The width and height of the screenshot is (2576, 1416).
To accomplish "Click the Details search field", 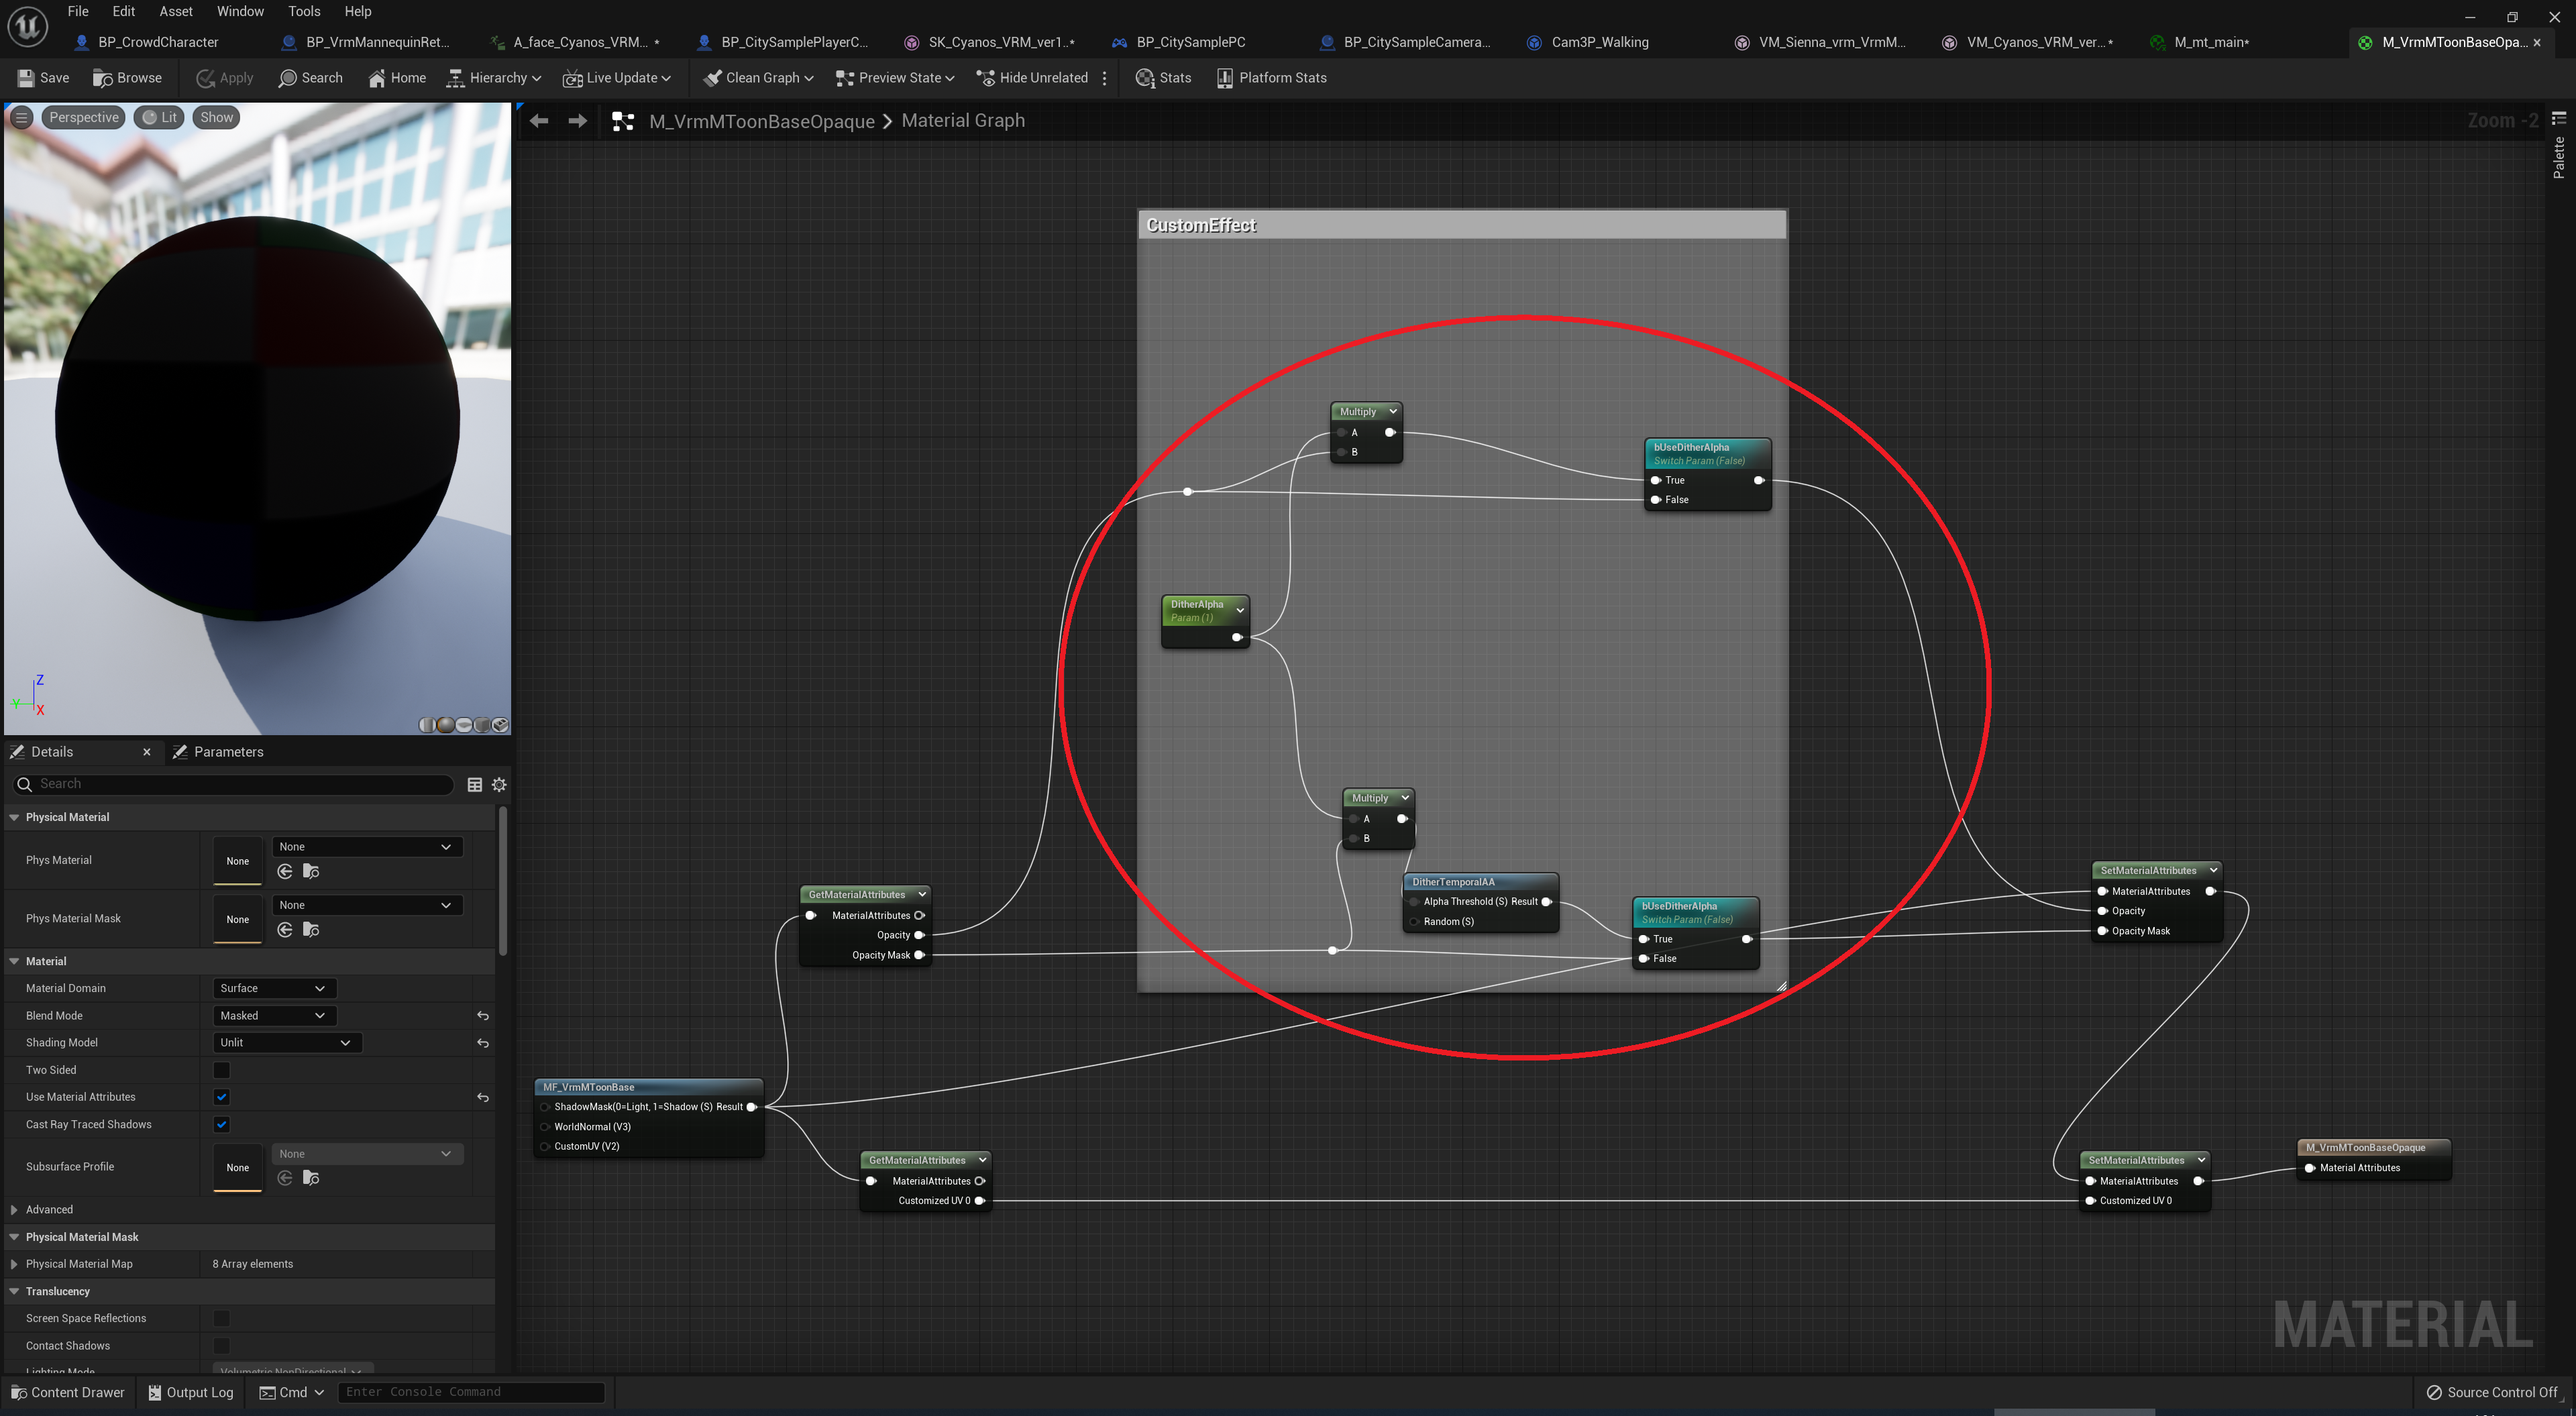I will coord(240,784).
